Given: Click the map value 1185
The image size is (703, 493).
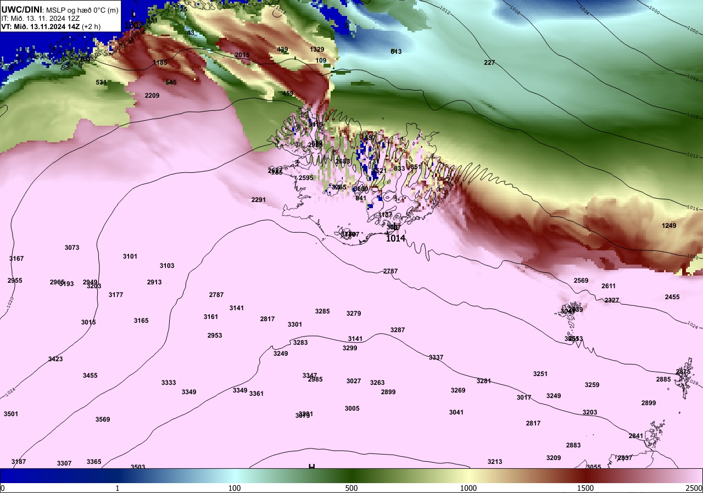Looking at the screenshot, I should (160, 63).
